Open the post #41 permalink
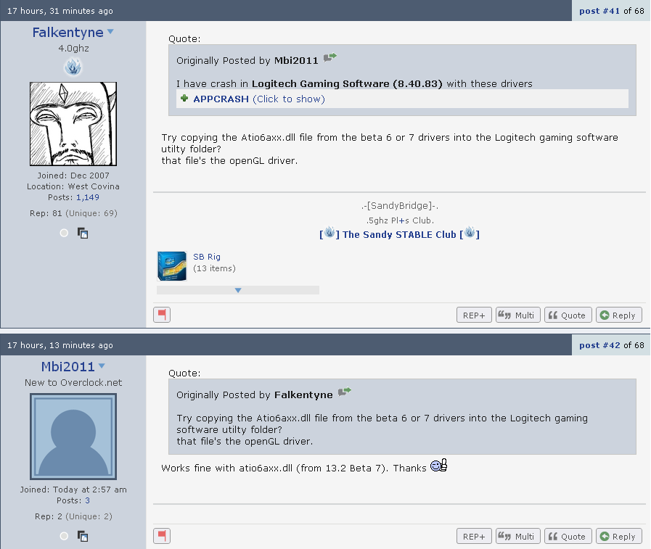The width and height of the screenshot is (651, 549). tap(599, 11)
